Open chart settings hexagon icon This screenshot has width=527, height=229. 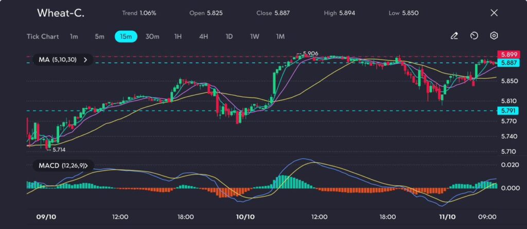pos(494,36)
